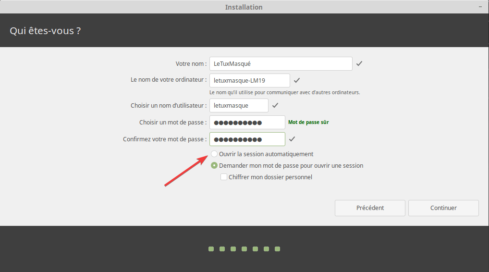The width and height of the screenshot is (489, 272).
Task: Click the 'Qui êtes-vous ?' heading
Action: coord(45,31)
